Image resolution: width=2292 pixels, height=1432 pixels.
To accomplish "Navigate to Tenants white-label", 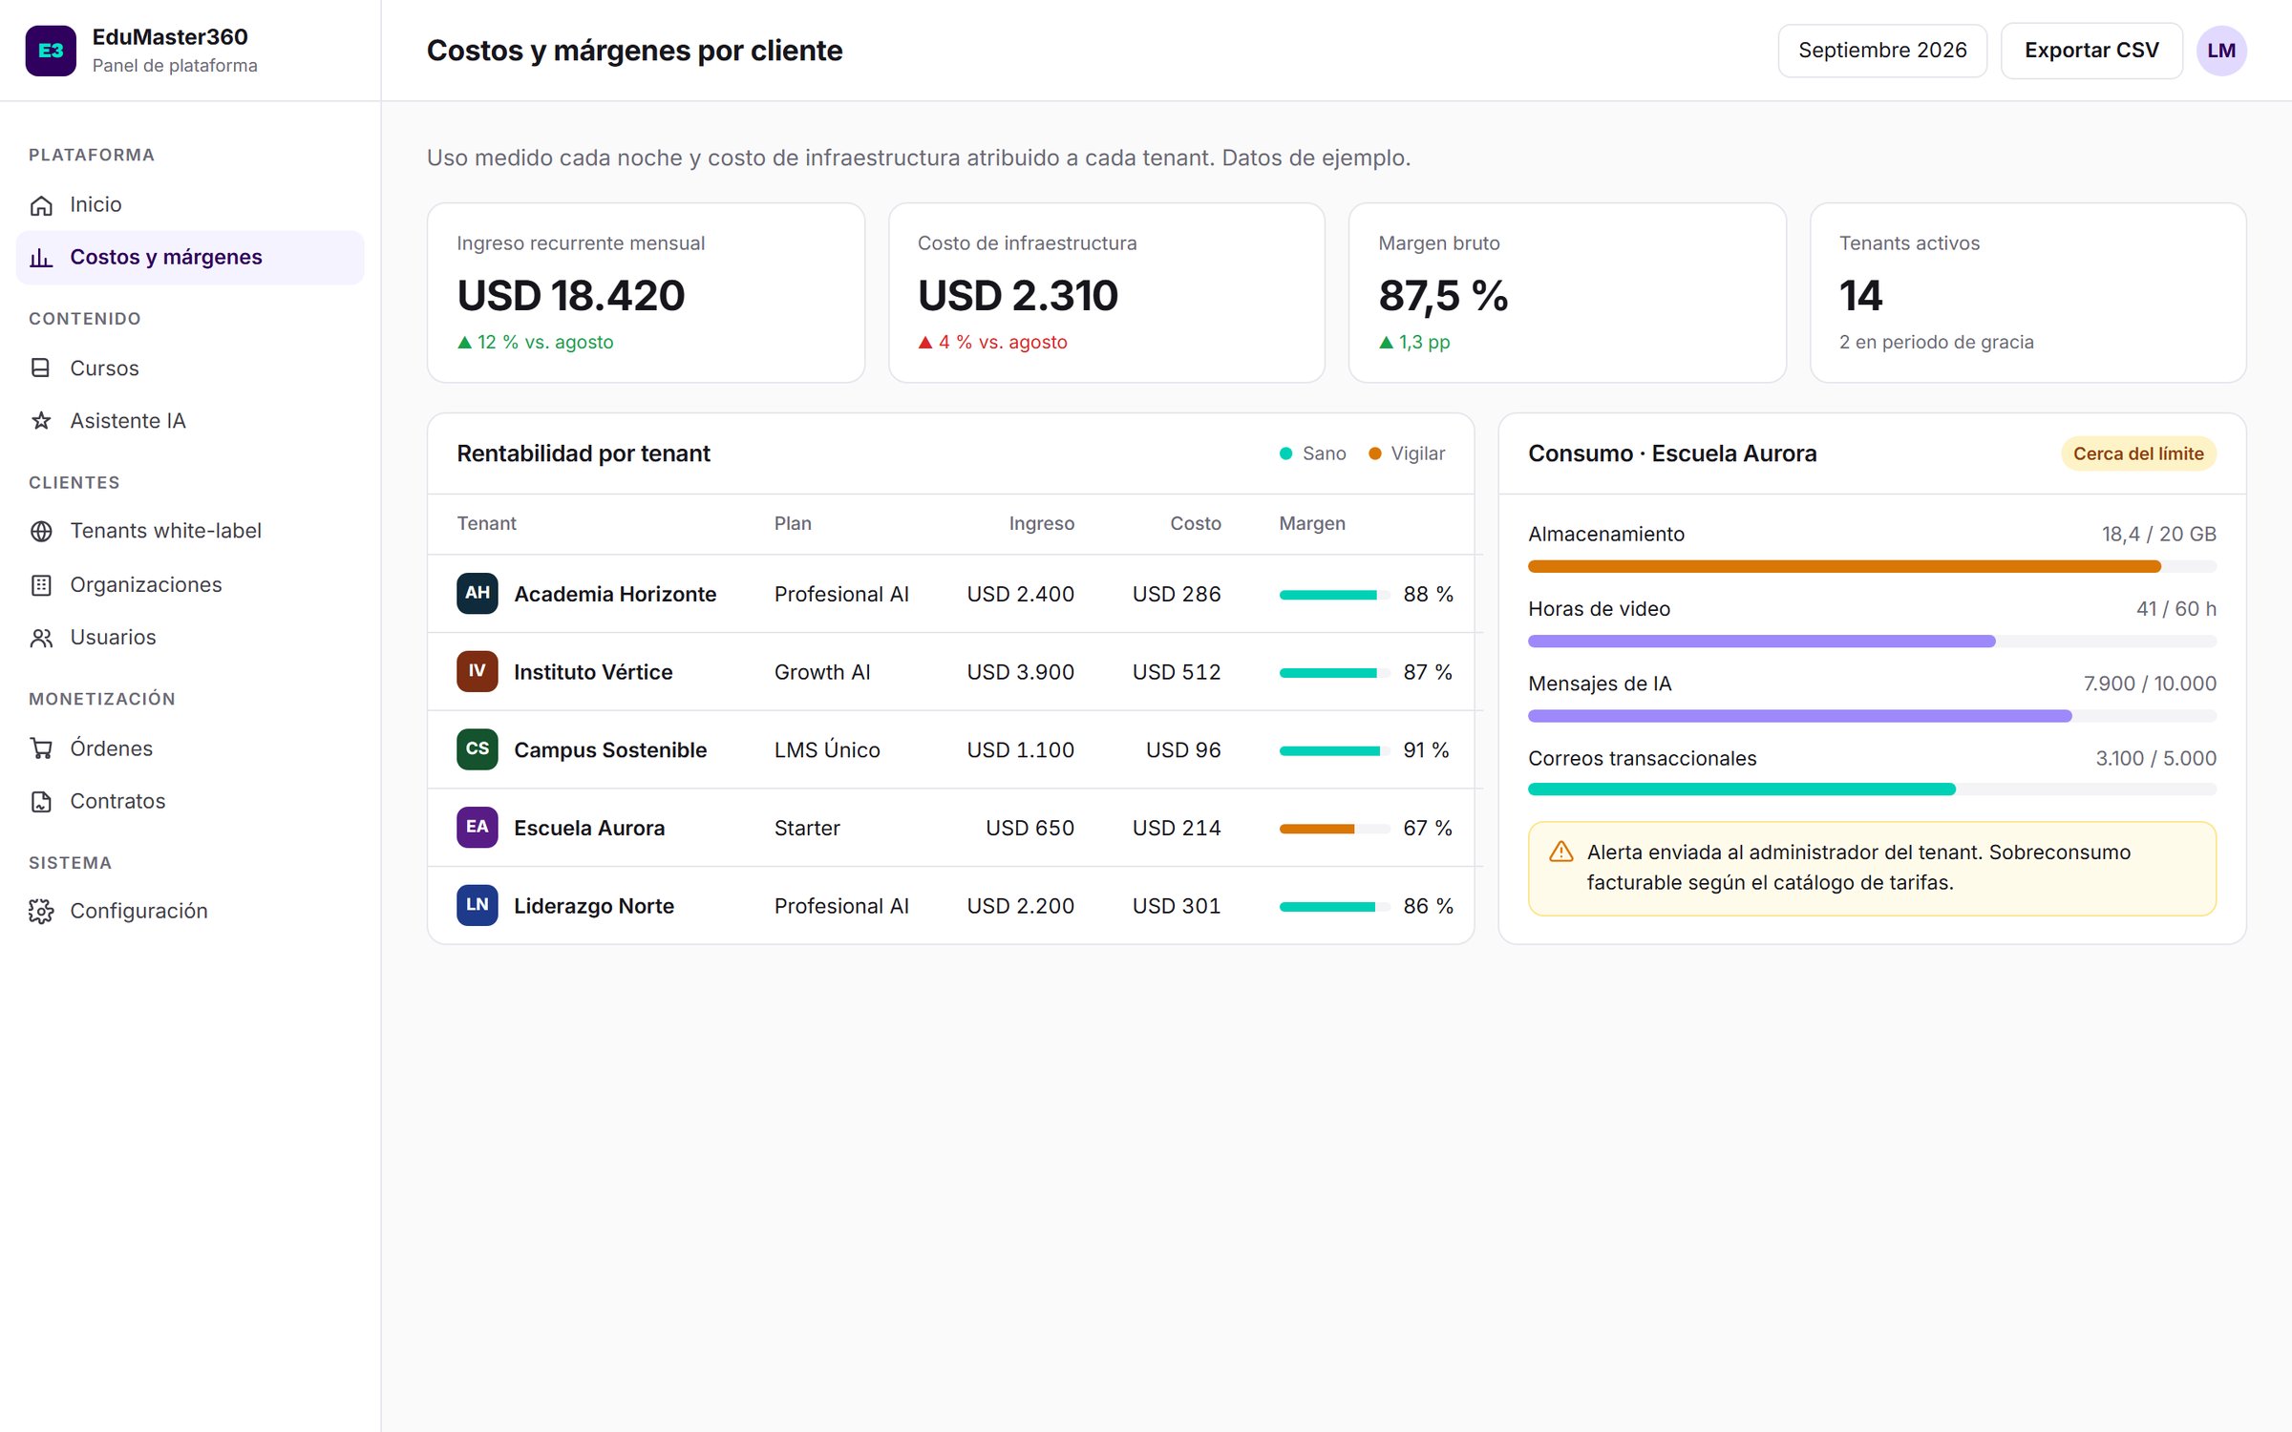I will tap(190, 531).
